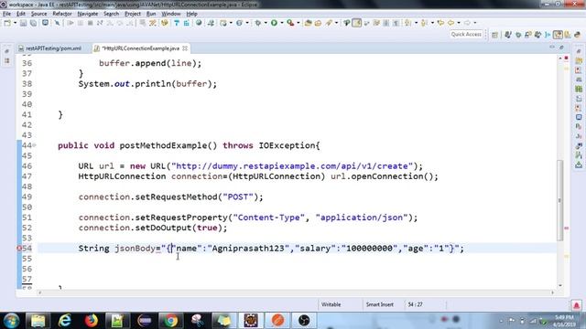Click the Open Perspective icon

[x=494, y=35]
